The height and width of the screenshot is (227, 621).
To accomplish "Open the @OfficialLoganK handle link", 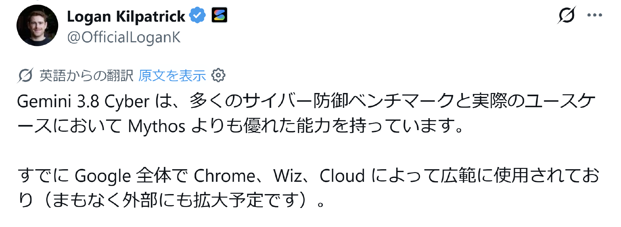I will pos(124,37).
